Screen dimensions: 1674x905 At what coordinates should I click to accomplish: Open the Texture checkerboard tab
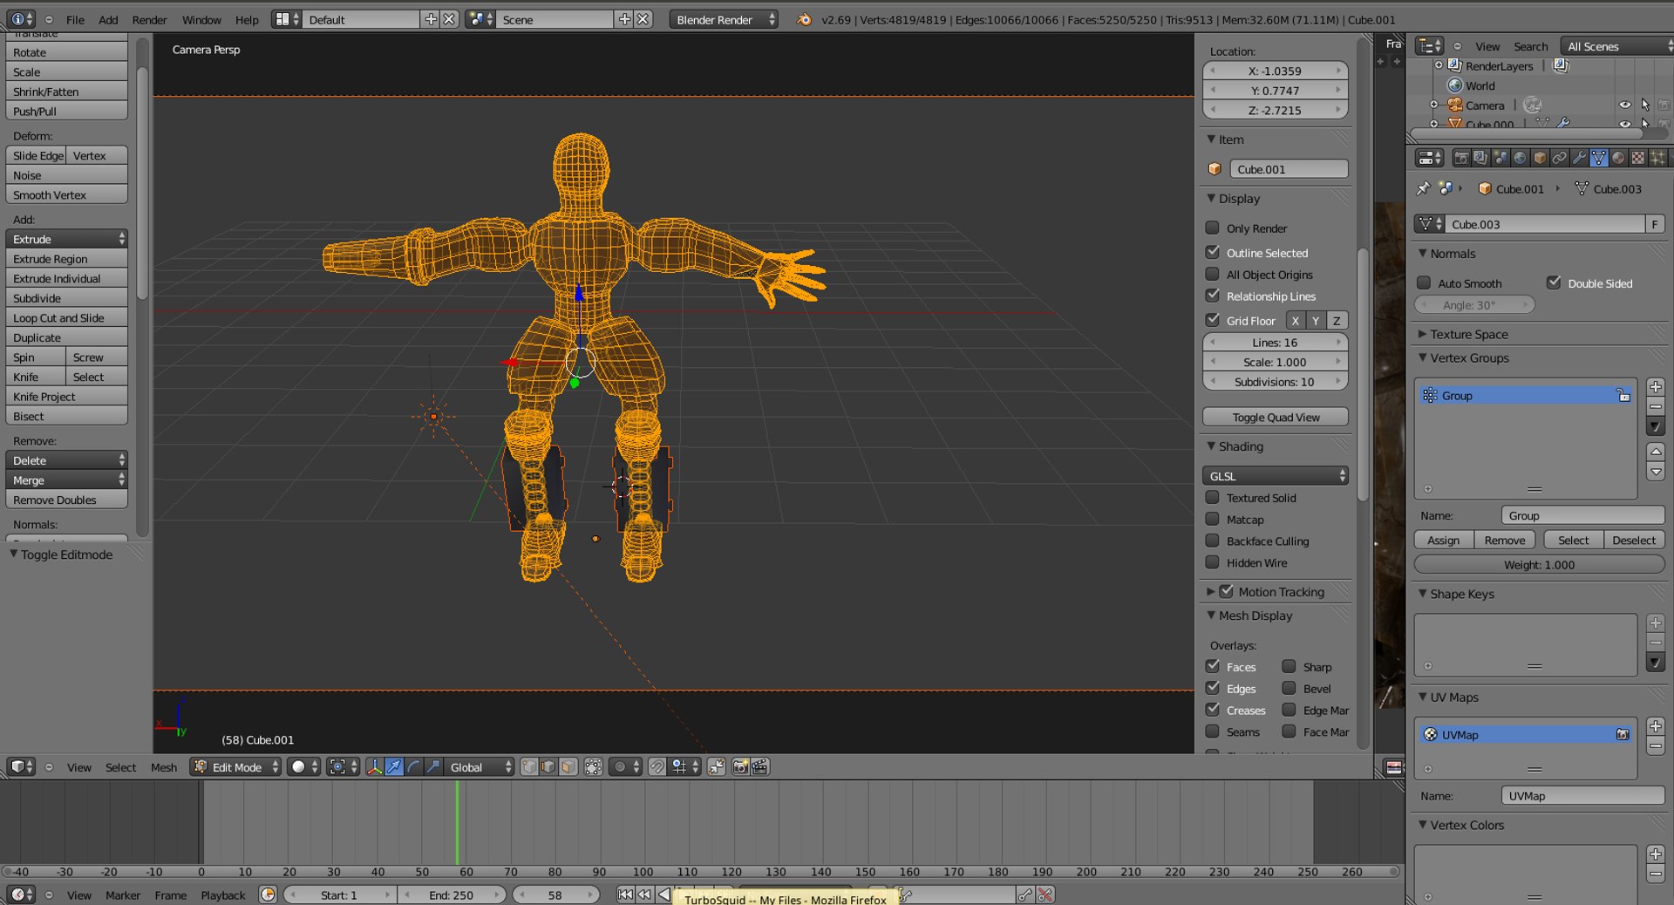tap(1637, 158)
